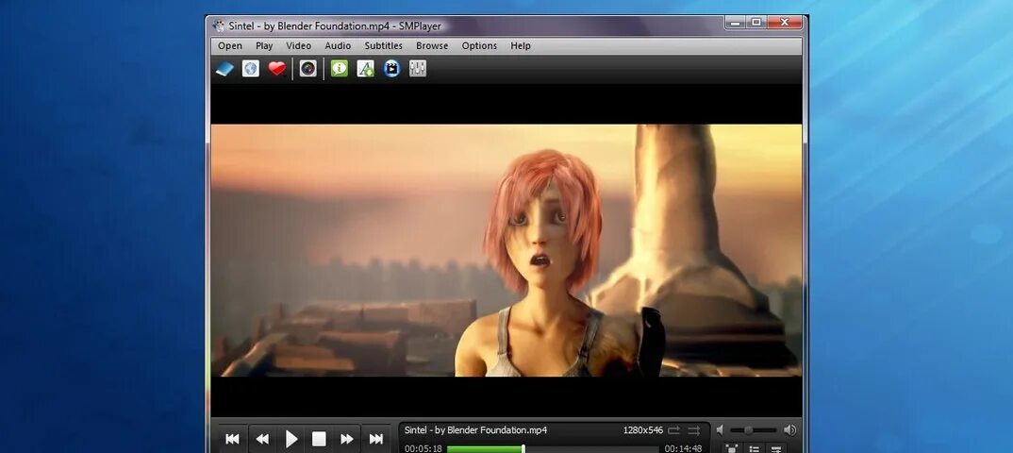Screen dimensions: 1013x453
Task: Click total duration 00:14:48
Action: pyautogui.click(x=683, y=448)
